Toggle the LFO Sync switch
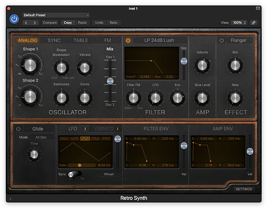 tap(75, 174)
